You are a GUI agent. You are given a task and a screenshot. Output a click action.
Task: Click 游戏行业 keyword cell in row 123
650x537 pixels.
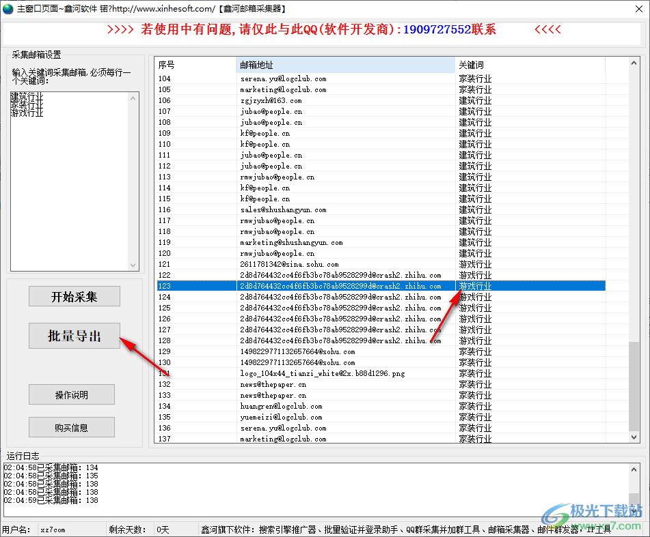pyautogui.click(x=475, y=286)
